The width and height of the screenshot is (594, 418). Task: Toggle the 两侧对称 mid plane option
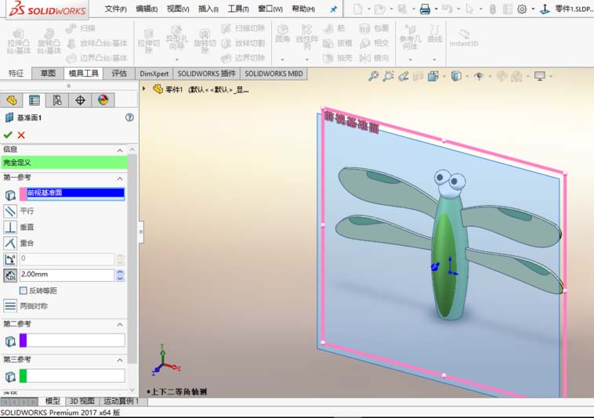[10, 305]
